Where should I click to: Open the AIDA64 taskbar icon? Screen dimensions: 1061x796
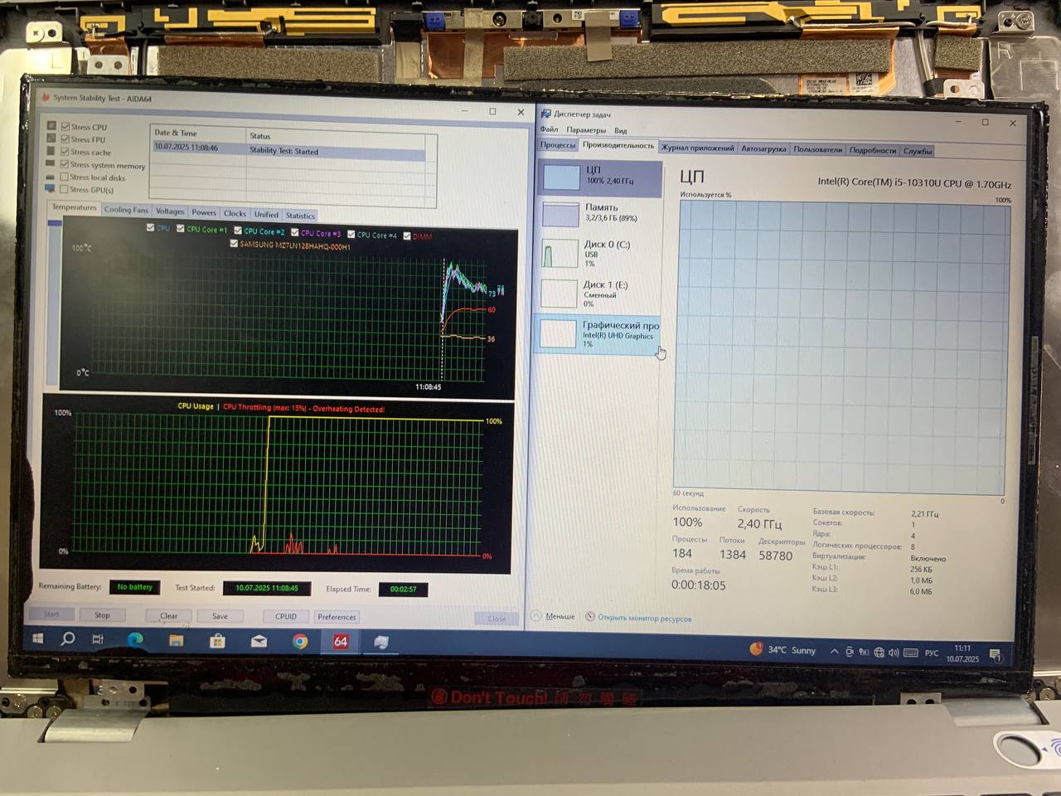point(341,641)
